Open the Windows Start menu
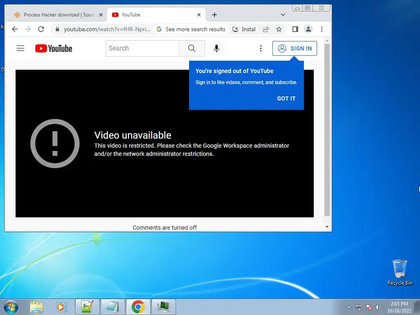 coord(11,307)
